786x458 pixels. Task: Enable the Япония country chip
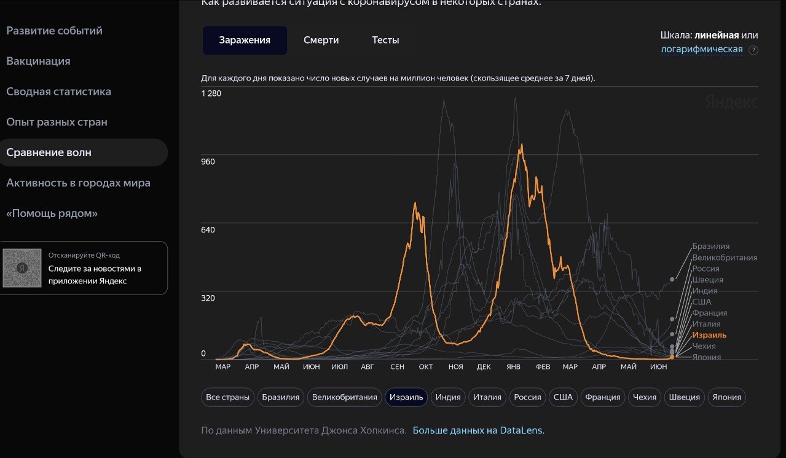(x=727, y=397)
